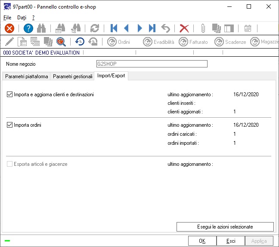Screen dimensions: 279x247
Task: Click the red circular X exit icon
Action: (9, 28)
